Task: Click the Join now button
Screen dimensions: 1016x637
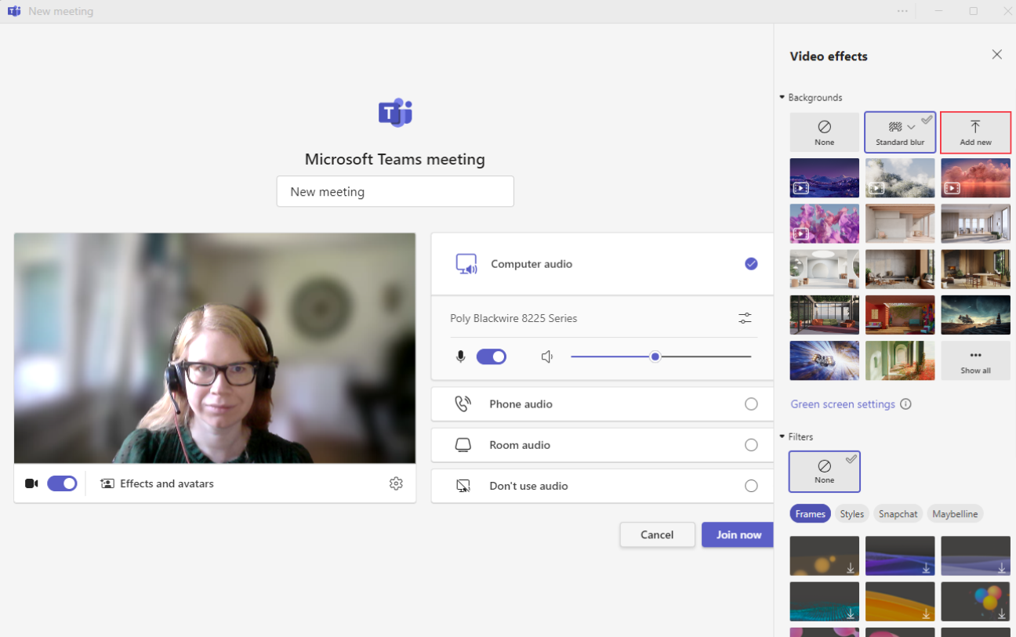Action: [738, 534]
